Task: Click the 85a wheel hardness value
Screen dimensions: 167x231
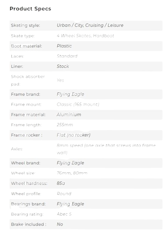Action: (61, 183)
